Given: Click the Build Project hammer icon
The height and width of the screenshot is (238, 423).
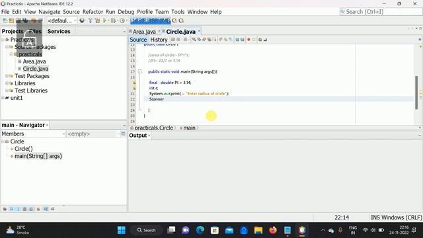Looking at the screenshot, I should [x=91, y=20].
